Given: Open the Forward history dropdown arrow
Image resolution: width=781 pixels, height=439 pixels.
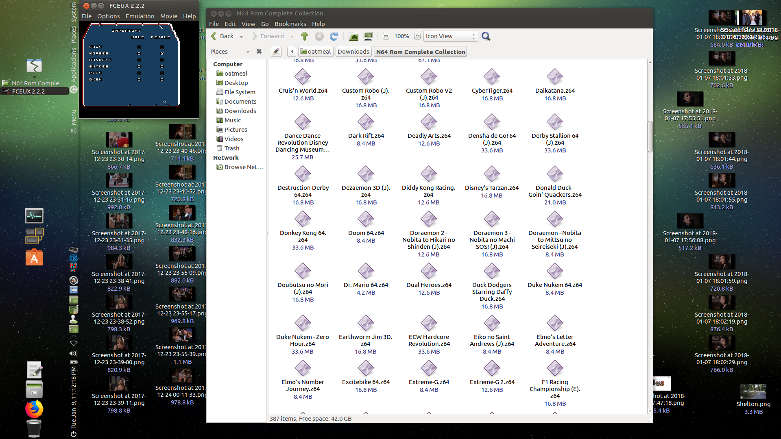Looking at the screenshot, I should click(292, 37).
